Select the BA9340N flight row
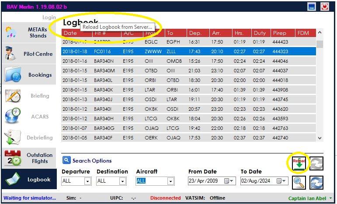The width and height of the screenshot is (337, 204). pos(188,61)
